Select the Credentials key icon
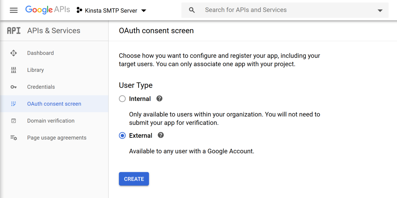397x198 pixels. 13,87
